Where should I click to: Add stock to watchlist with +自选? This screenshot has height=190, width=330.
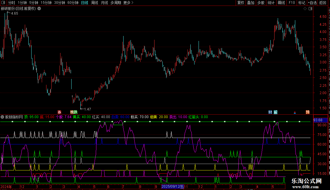(x=312, y=3)
